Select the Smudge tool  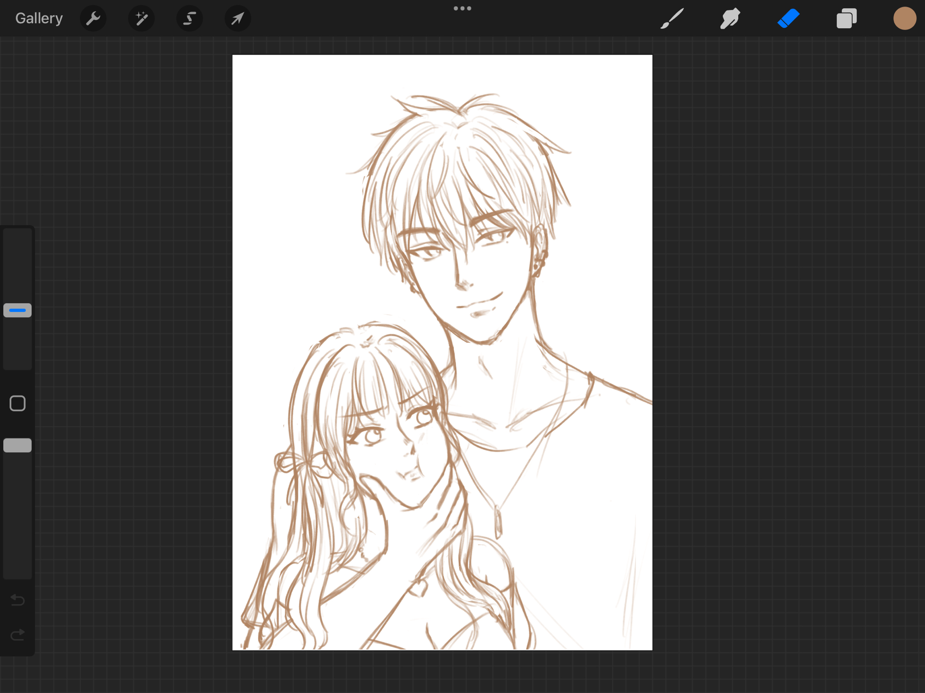(x=730, y=18)
